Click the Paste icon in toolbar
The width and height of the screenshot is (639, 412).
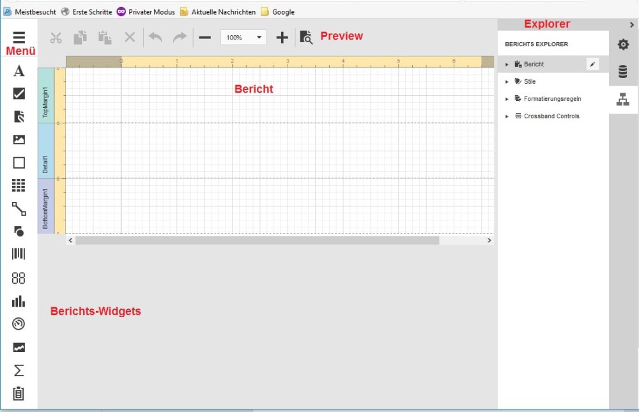[105, 38]
